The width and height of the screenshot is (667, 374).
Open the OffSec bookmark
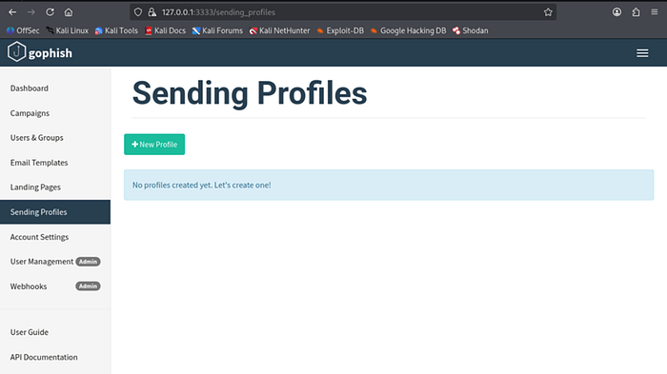coord(23,30)
